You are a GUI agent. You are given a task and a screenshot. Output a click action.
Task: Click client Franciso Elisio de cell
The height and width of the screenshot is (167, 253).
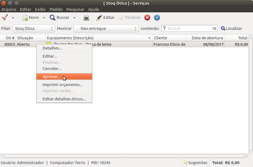pyautogui.click(x=169, y=44)
